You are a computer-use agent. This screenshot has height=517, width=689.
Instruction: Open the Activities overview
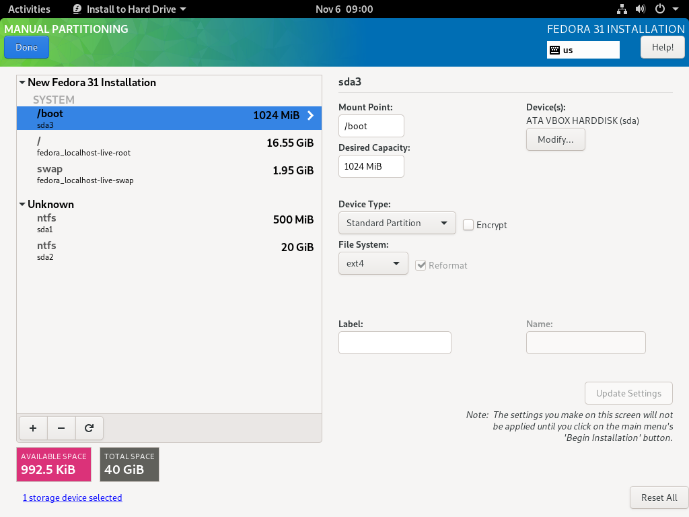pyautogui.click(x=29, y=9)
